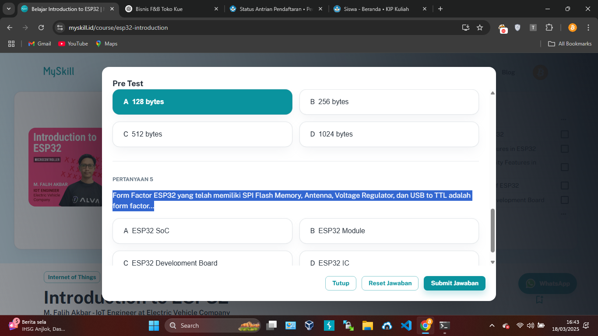Viewport: 598px width, 336px height.
Task: Select answer D ESP32 IC
Action: click(389, 259)
